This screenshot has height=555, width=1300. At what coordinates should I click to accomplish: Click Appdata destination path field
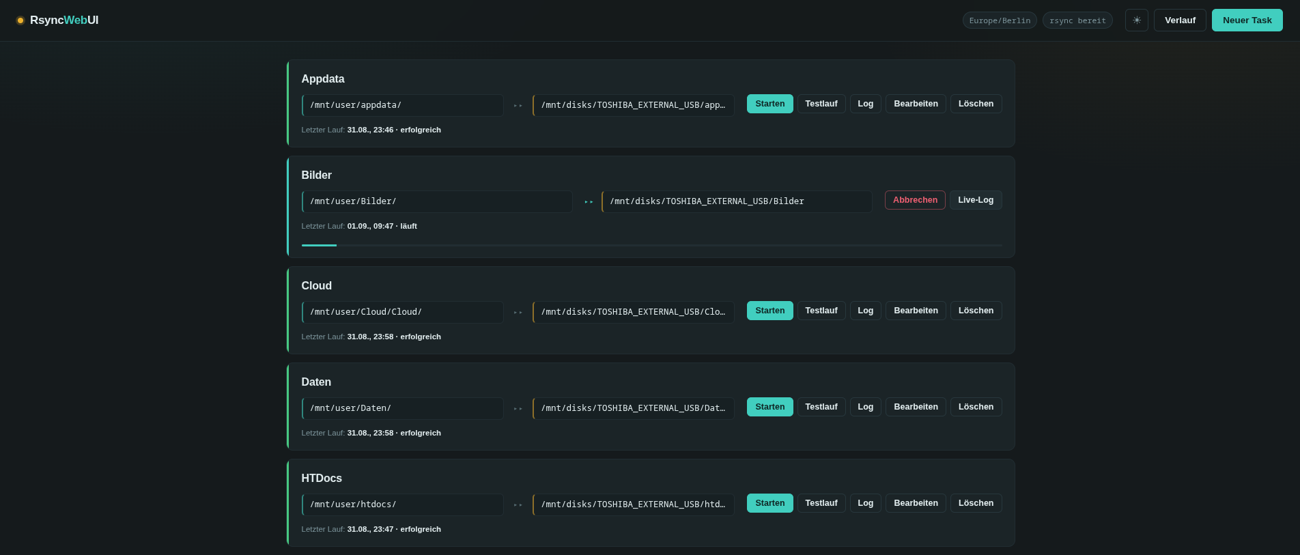(x=634, y=105)
